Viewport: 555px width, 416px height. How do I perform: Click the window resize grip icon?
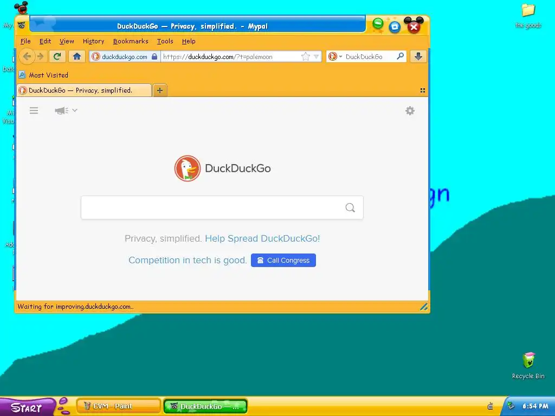(x=423, y=307)
